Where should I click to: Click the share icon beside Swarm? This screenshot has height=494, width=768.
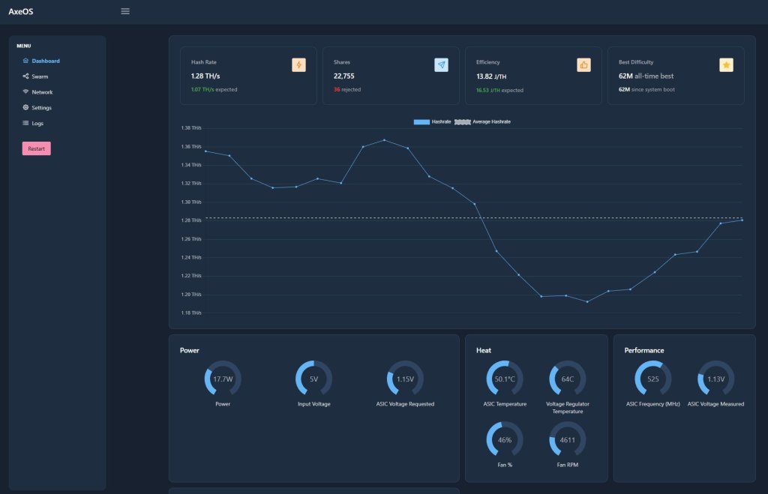coord(25,76)
